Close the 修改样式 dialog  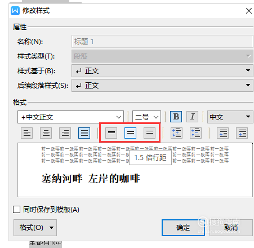(x=249, y=11)
